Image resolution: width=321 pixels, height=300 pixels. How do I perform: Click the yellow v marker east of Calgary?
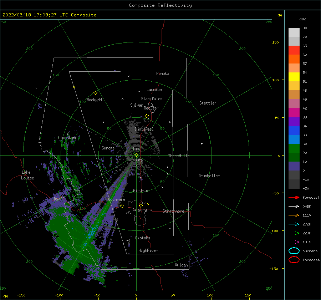148,204
